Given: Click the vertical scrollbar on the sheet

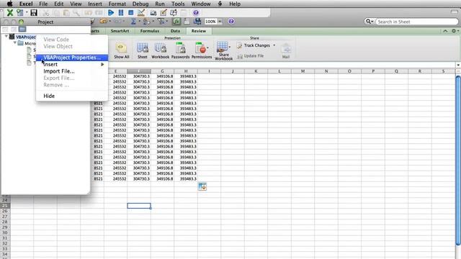Looking at the screenshot, I should [458, 160].
